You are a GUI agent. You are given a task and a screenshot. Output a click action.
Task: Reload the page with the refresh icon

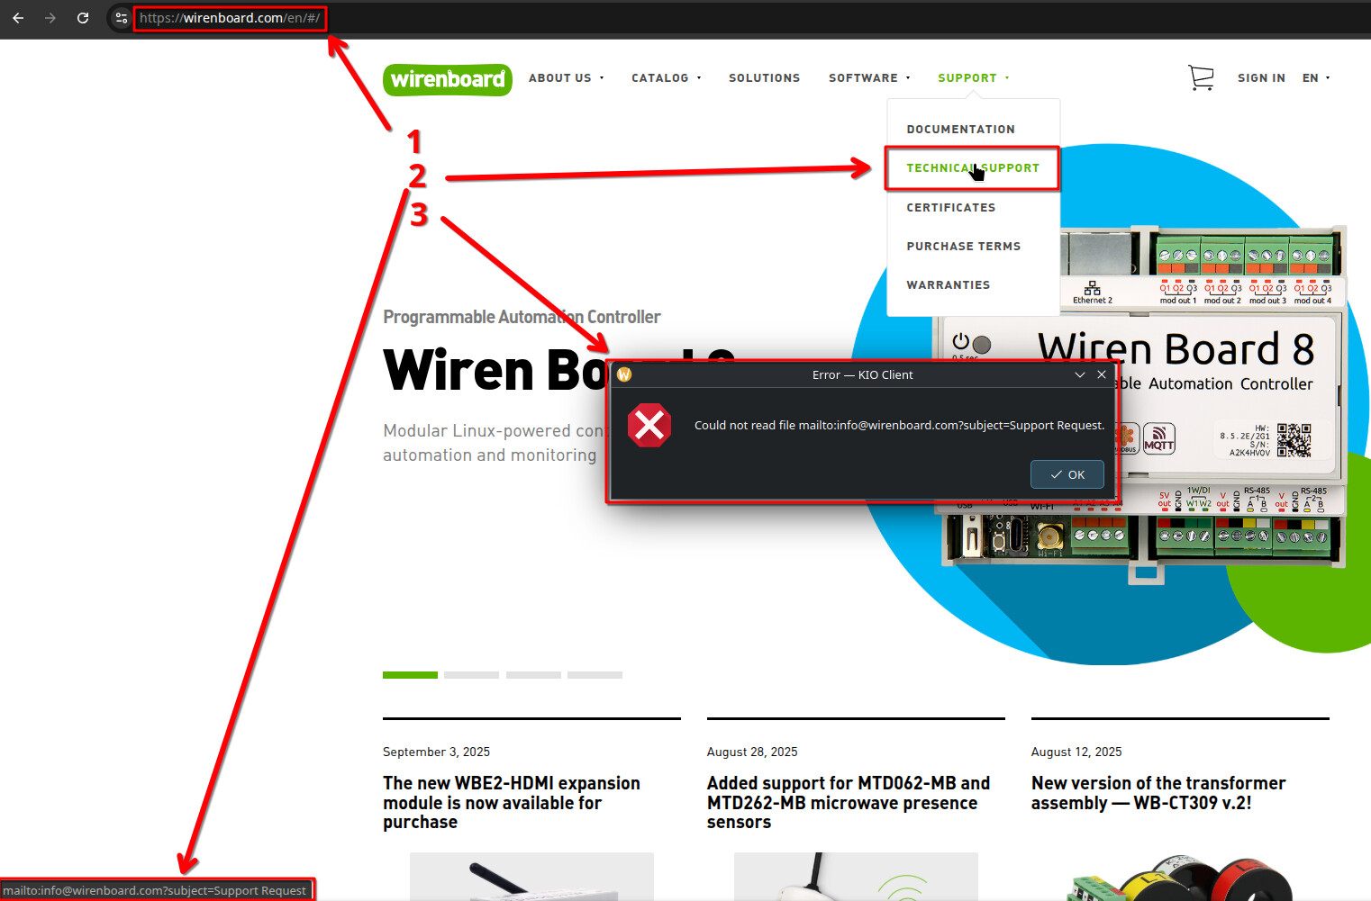(83, 18)
